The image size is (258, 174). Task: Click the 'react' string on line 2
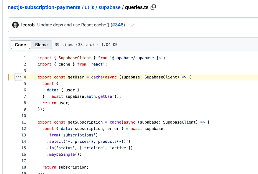[x=97, y=64]
